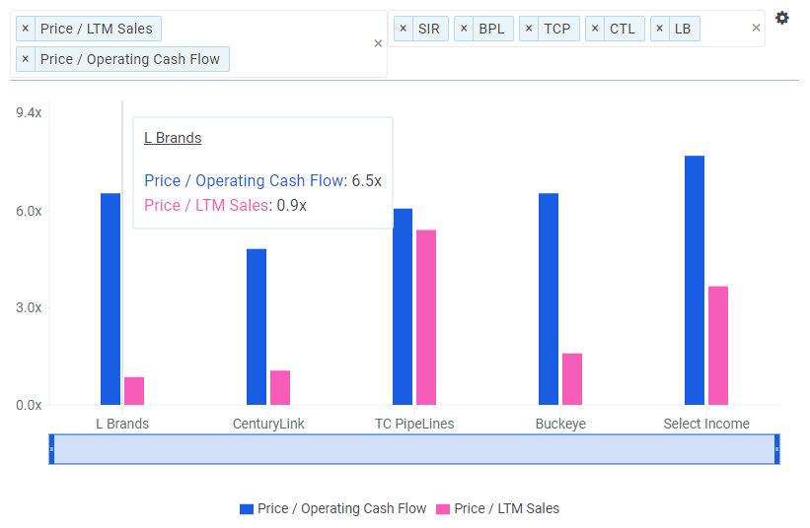
Task: Click the Select Income axis label
Action: (706, 424)
